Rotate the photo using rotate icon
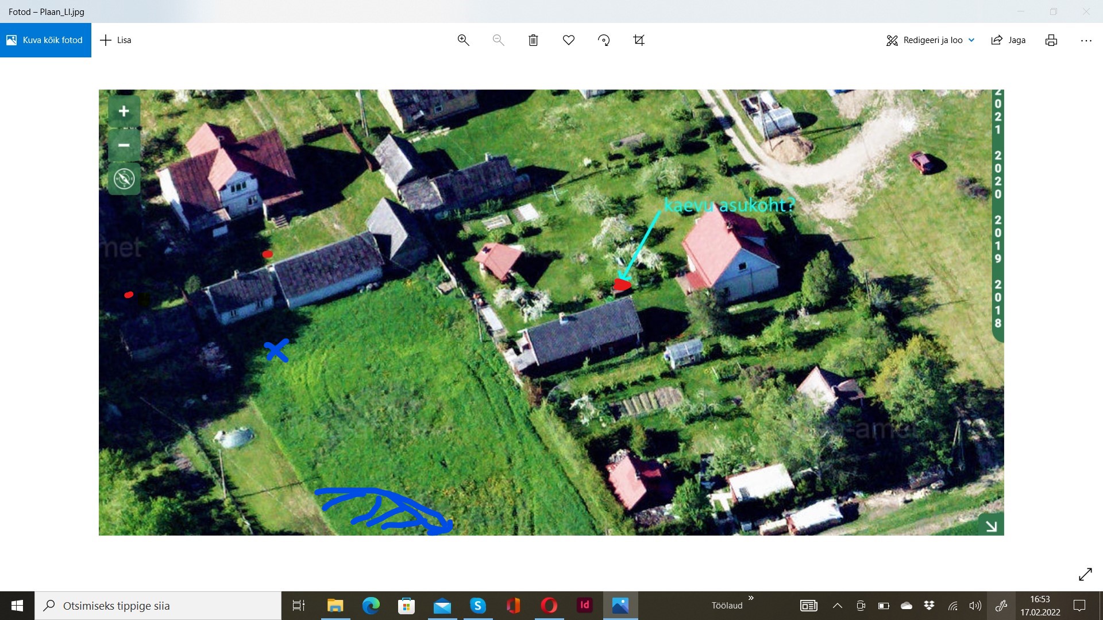The width and height of the screenshot is (1103, 620). point(604,40)
